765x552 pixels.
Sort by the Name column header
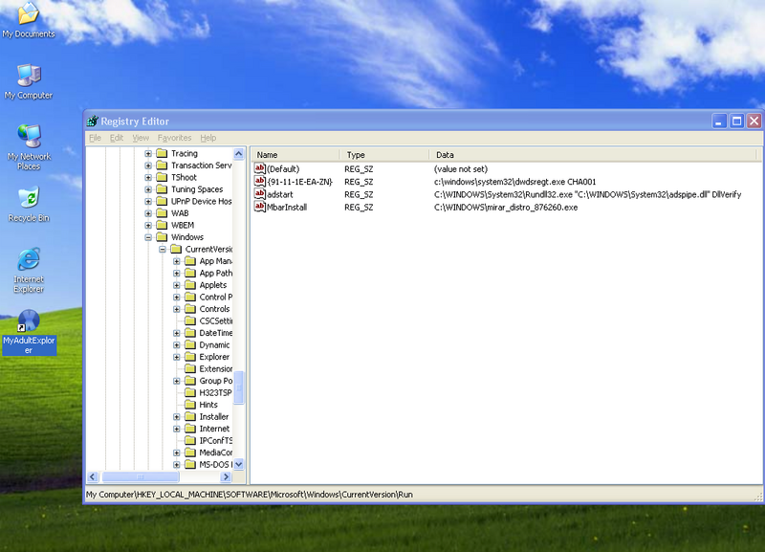point(295,155)
